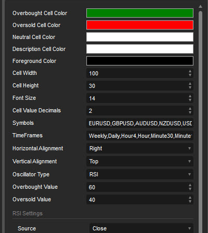Open the Source dropdown under RSI Settings

pos(141,228)
